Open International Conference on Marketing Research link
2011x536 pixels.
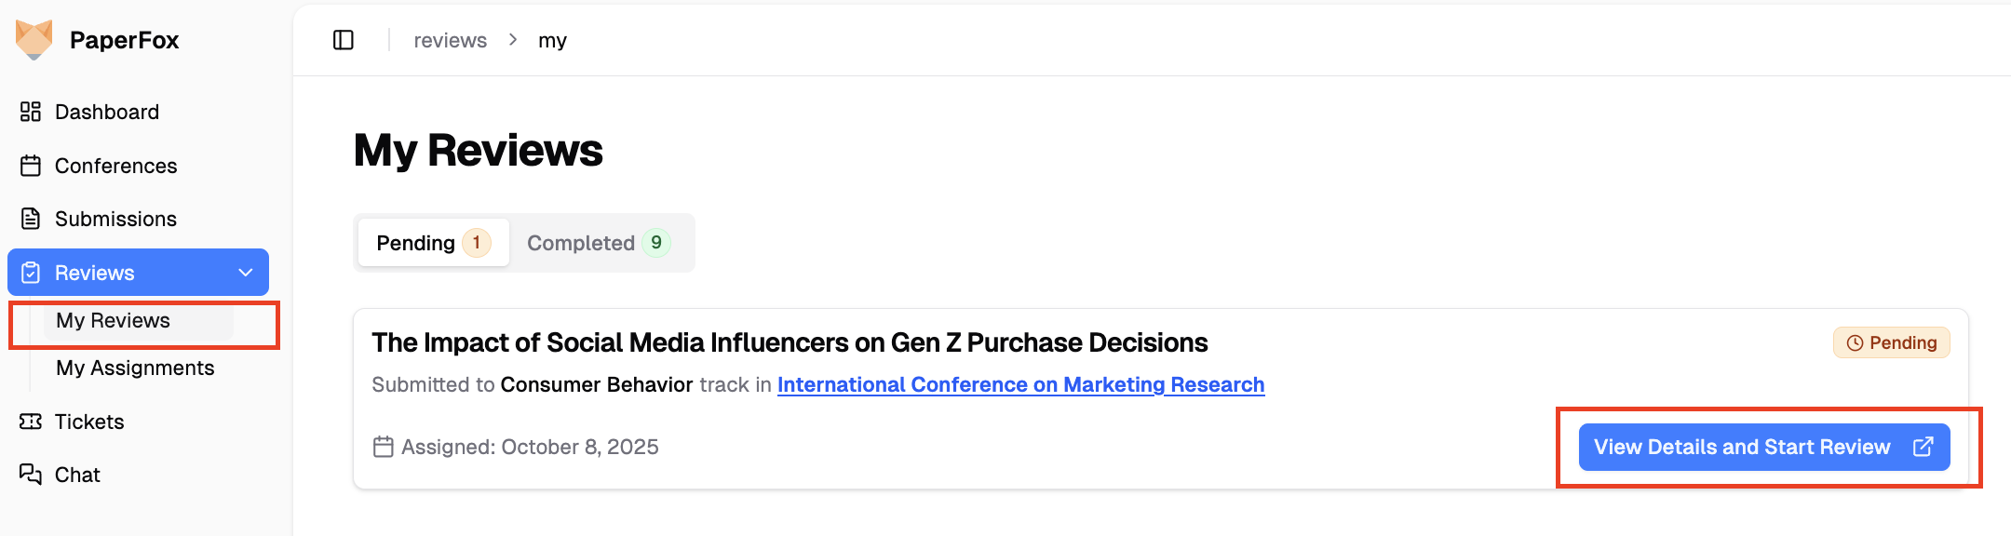pos(1020,385)
